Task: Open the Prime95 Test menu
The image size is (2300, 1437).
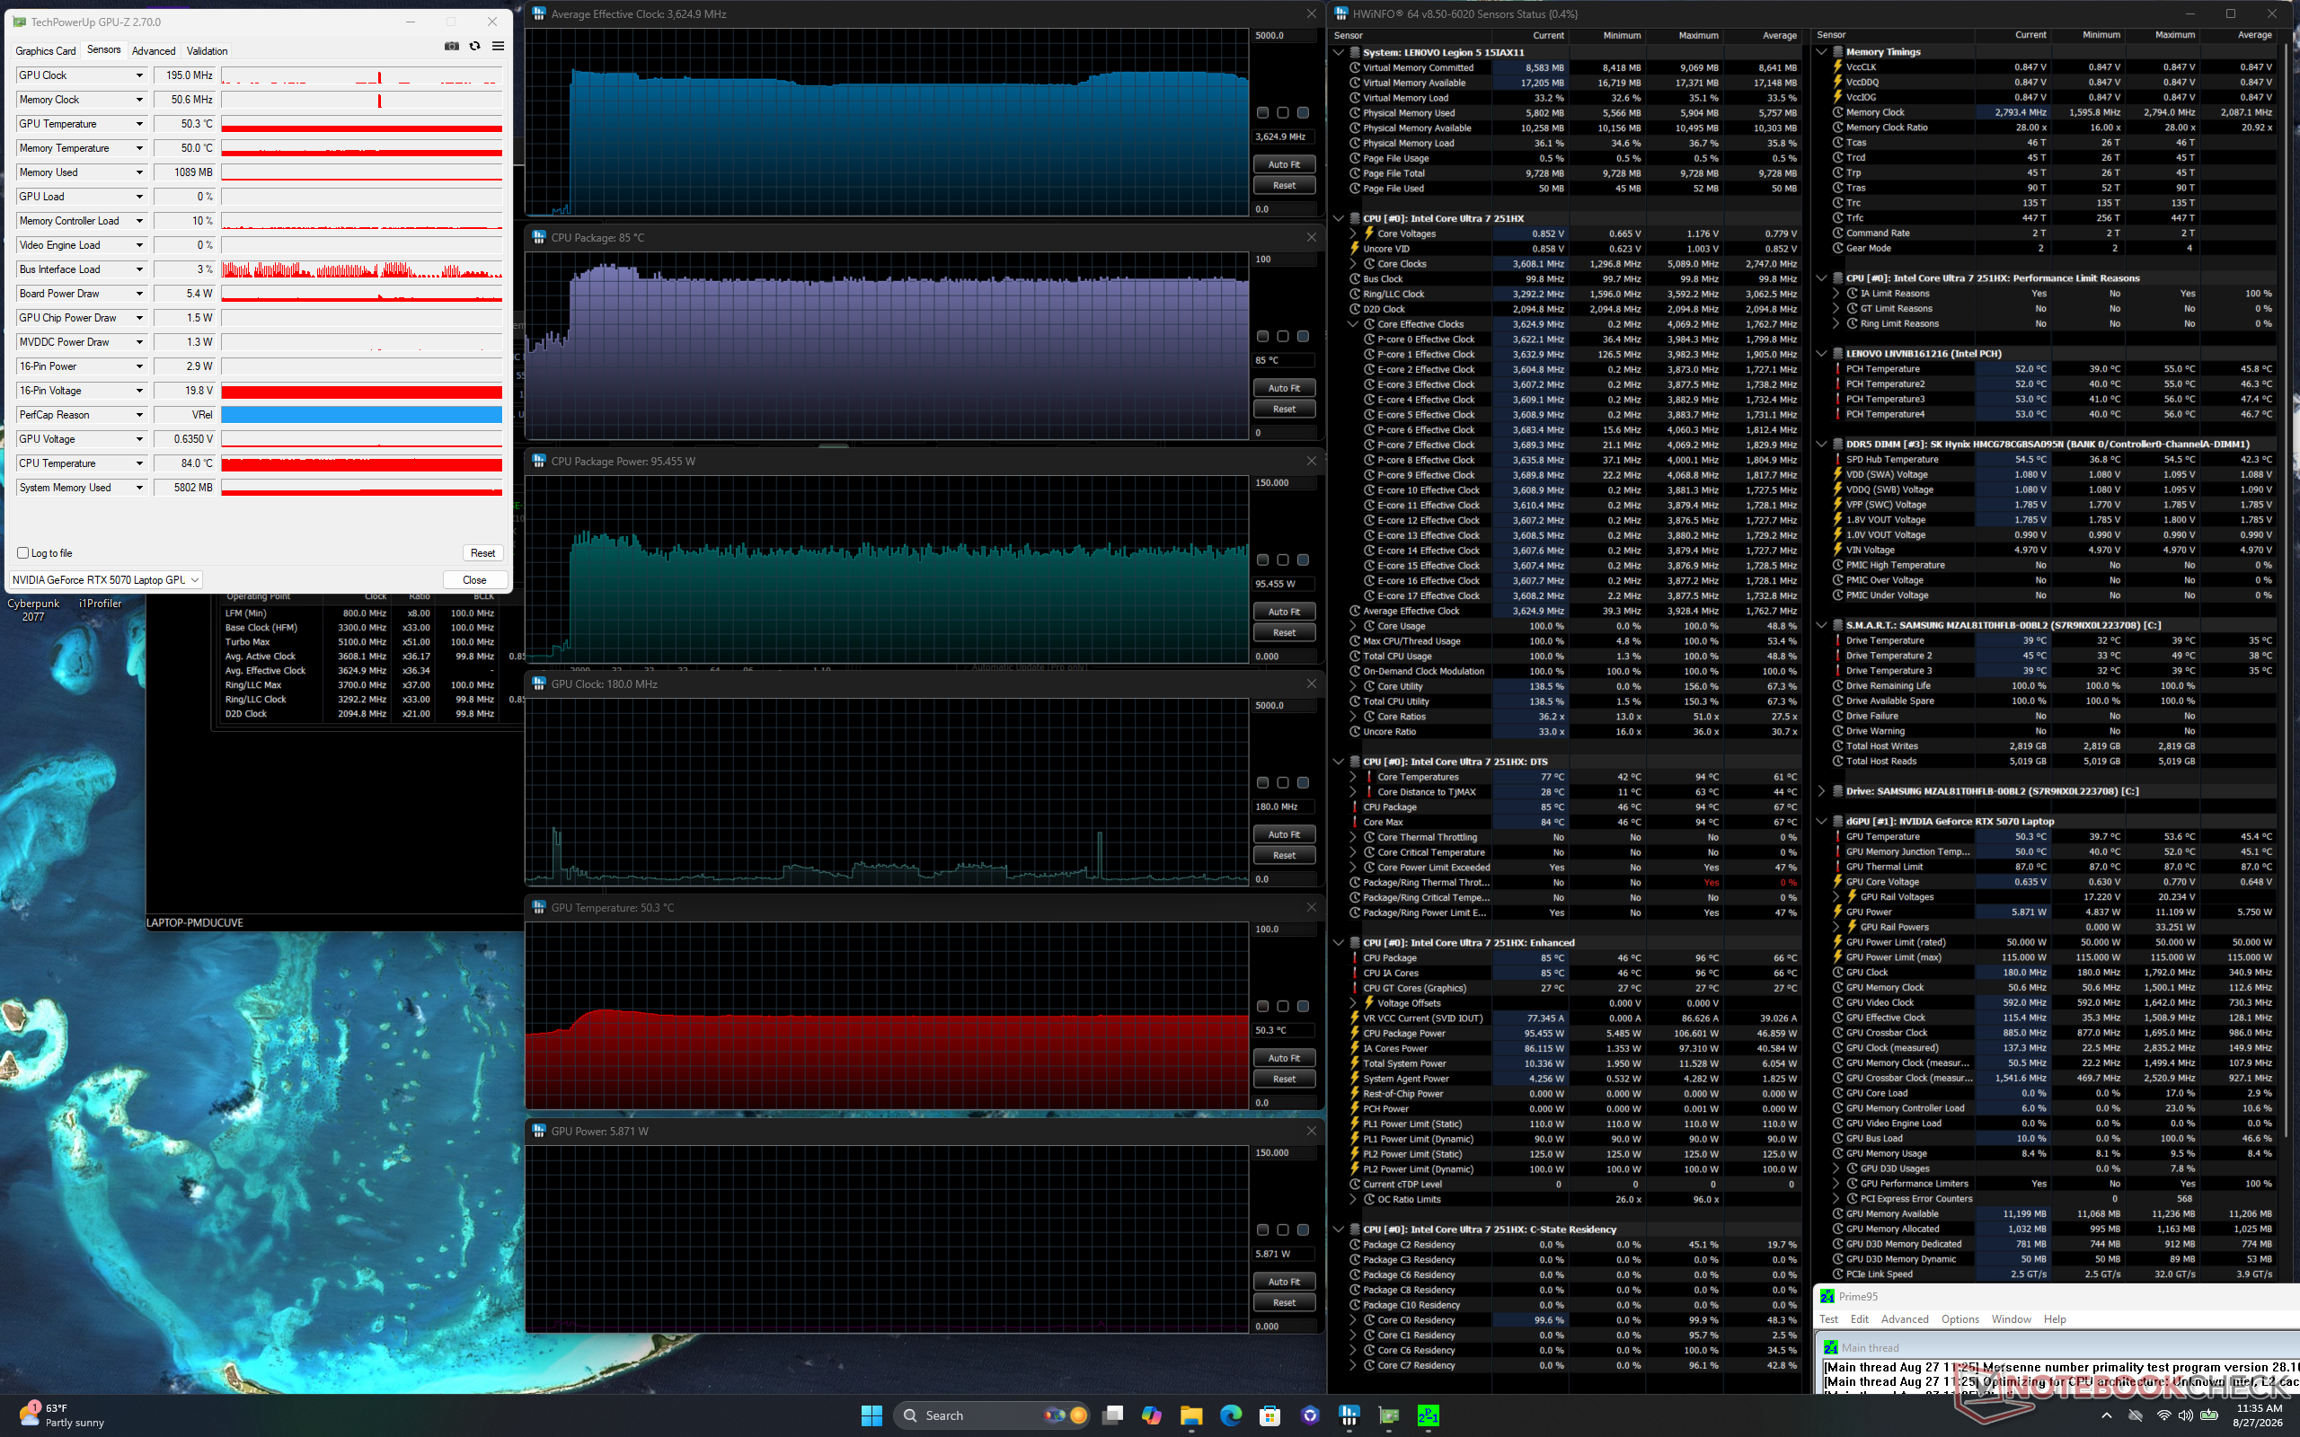Action: (1828, 1319)
